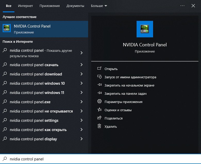201x164 pixels.
Task: Open Оценки и отзывы
Action: (118, 110)
